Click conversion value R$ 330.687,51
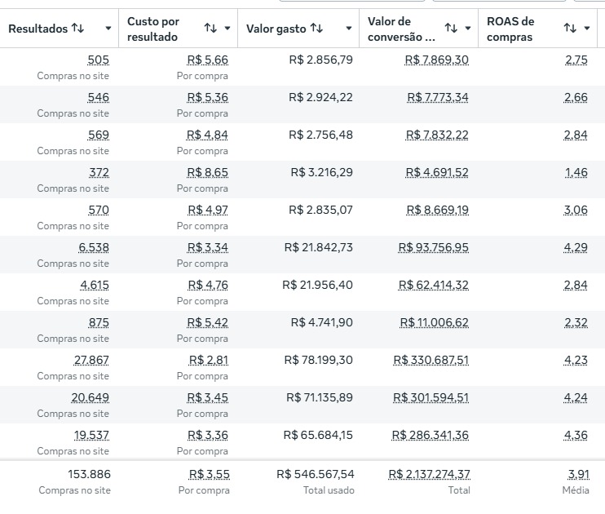This screenshot has width=605, height=514. pos(431,360)
